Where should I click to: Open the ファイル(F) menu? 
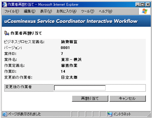click(12, 11)
